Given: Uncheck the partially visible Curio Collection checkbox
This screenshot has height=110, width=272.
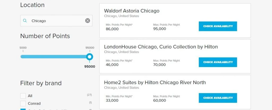Looking at the screenshot, I should [23, 109].
